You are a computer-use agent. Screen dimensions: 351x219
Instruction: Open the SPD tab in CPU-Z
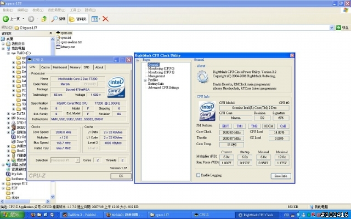(x=87, y=67)
